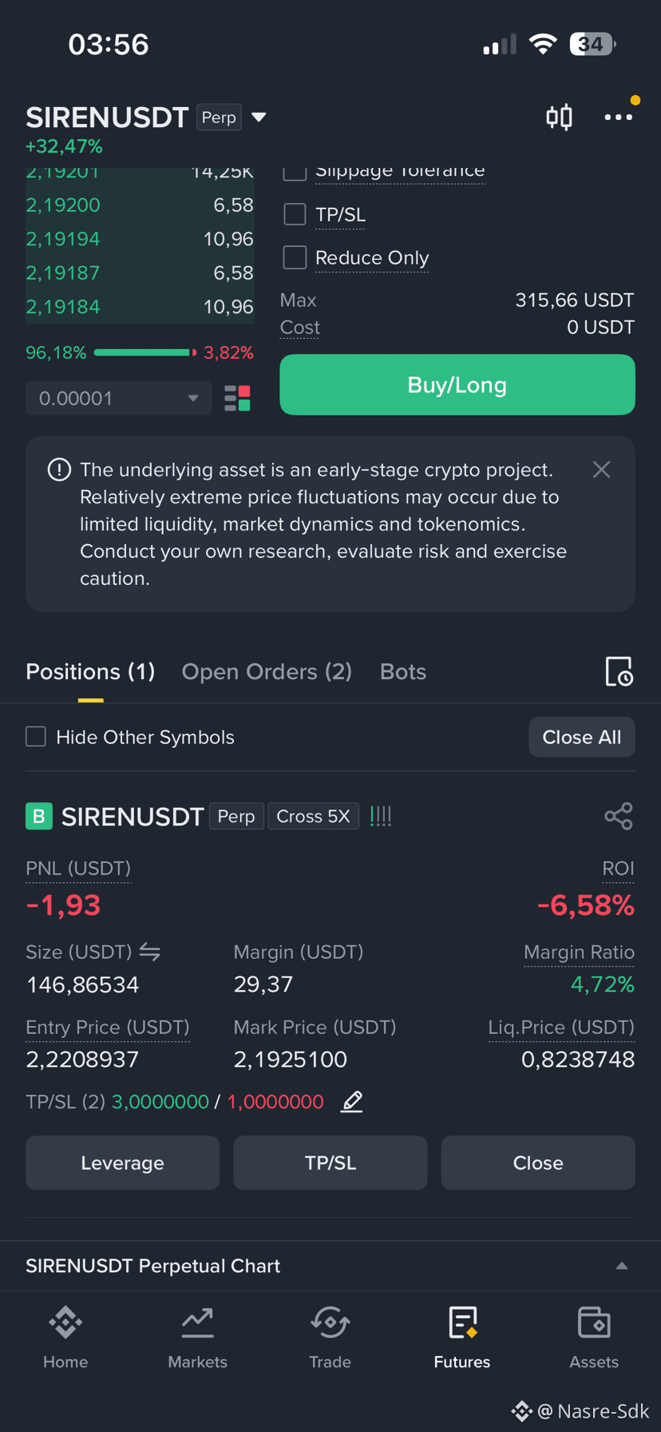
Task: Switch to the Open Orders (2) tab
Action: click(267, 671)
